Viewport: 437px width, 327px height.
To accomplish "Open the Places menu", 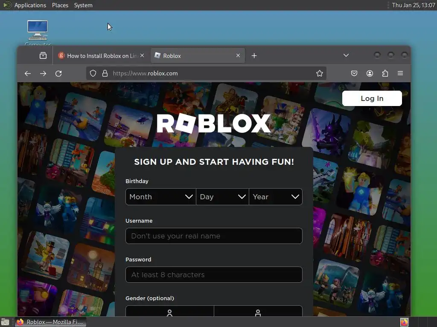I will click(60, 5).
